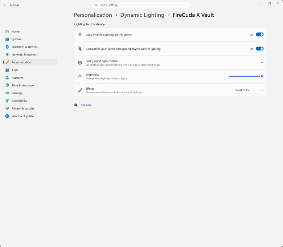Go to Privacy & security
283x247 pixels.
pos(30,108)
